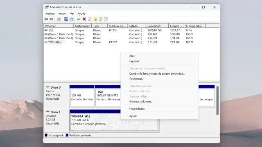262x147 pixels.
Task: Click the Disco 1 Extraíble label panel
Action: click(56, 120)
